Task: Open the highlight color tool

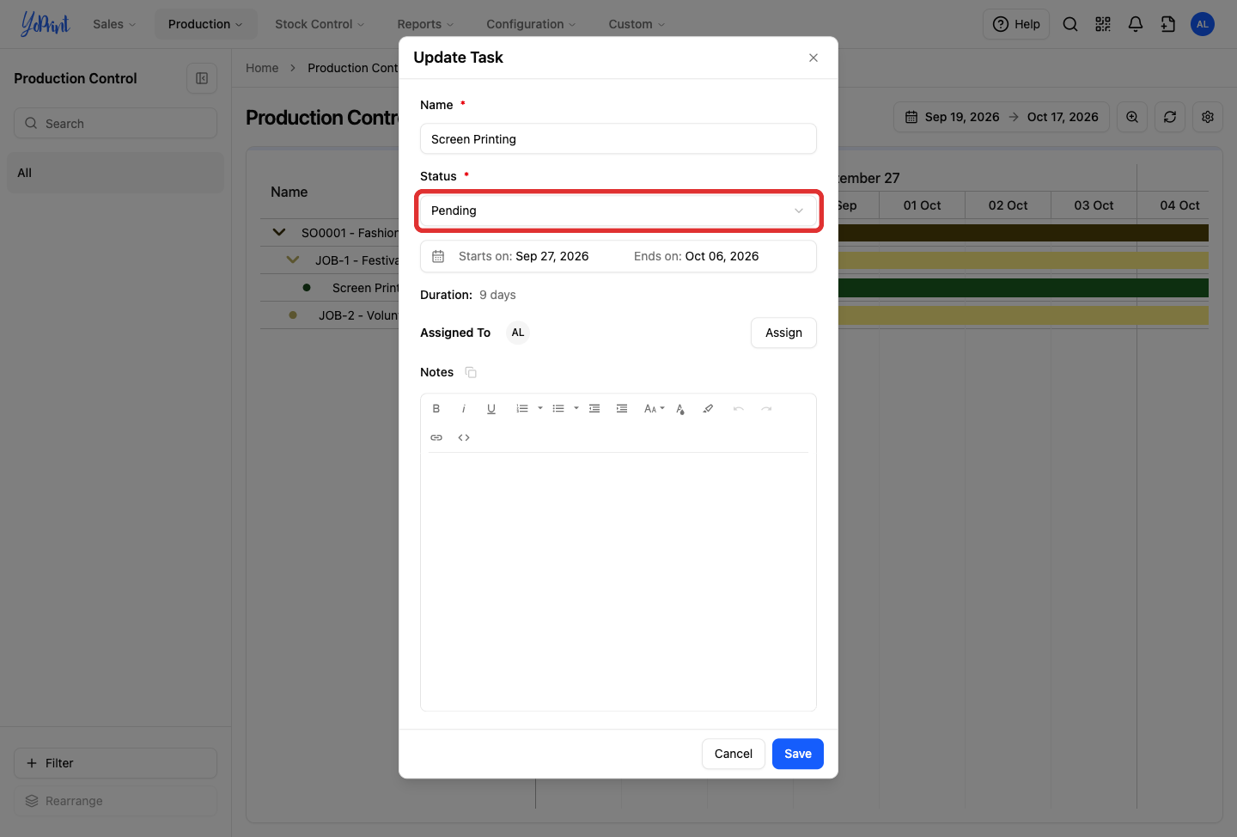Action: 708,409
